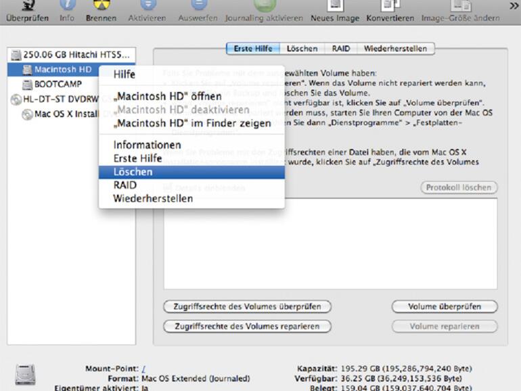Screen dimensions: 521x391
Task: Choose „Macintosh HD" im Finder zeigen
Action: coord(191,123)
